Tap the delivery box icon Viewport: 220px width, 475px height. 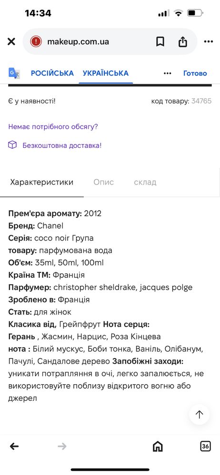[x=12, y=145]
